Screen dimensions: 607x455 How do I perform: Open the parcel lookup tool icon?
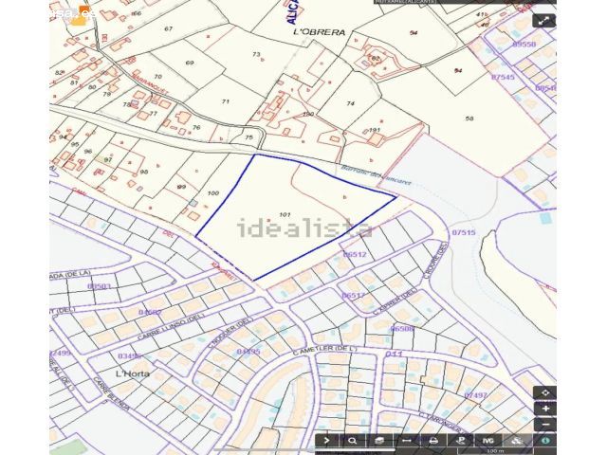point(461,440)
